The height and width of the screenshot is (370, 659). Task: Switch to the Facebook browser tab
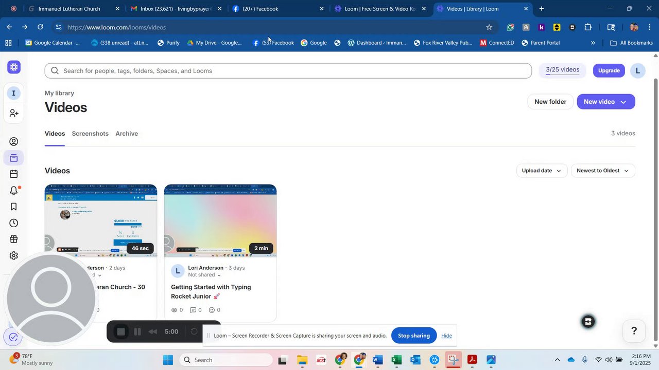278,9
